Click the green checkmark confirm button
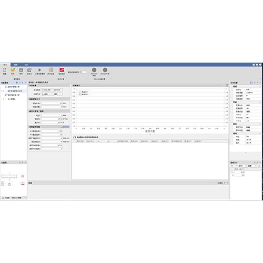263x263 pixels. [x=259, y=166]
